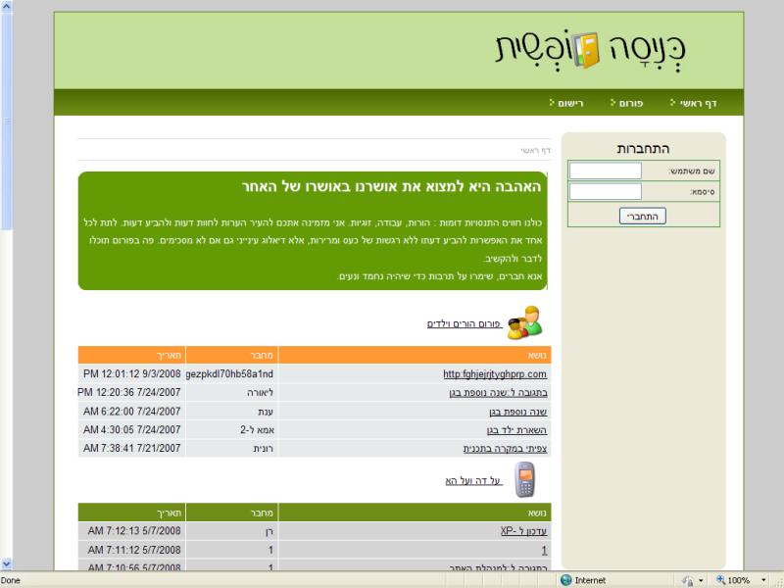The height and width of the screenshot is (588, 784).
Task: Click author ליאורה cell
Action: coord(231,393)
